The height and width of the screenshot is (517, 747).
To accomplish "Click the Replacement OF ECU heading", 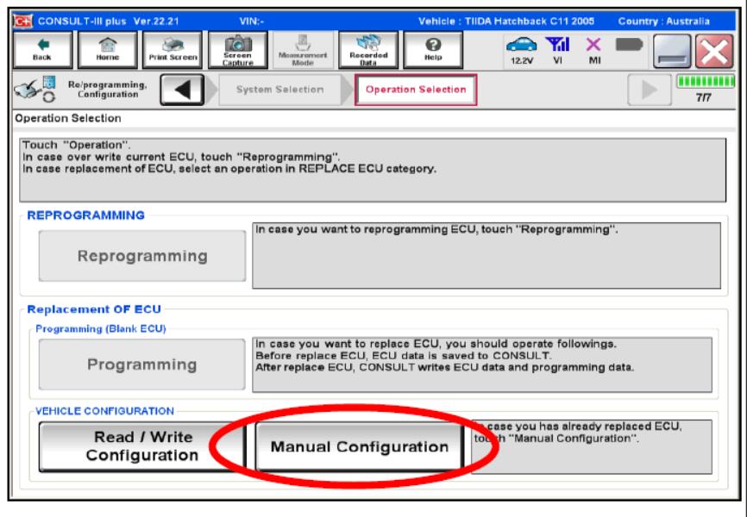I will (94, 309).
